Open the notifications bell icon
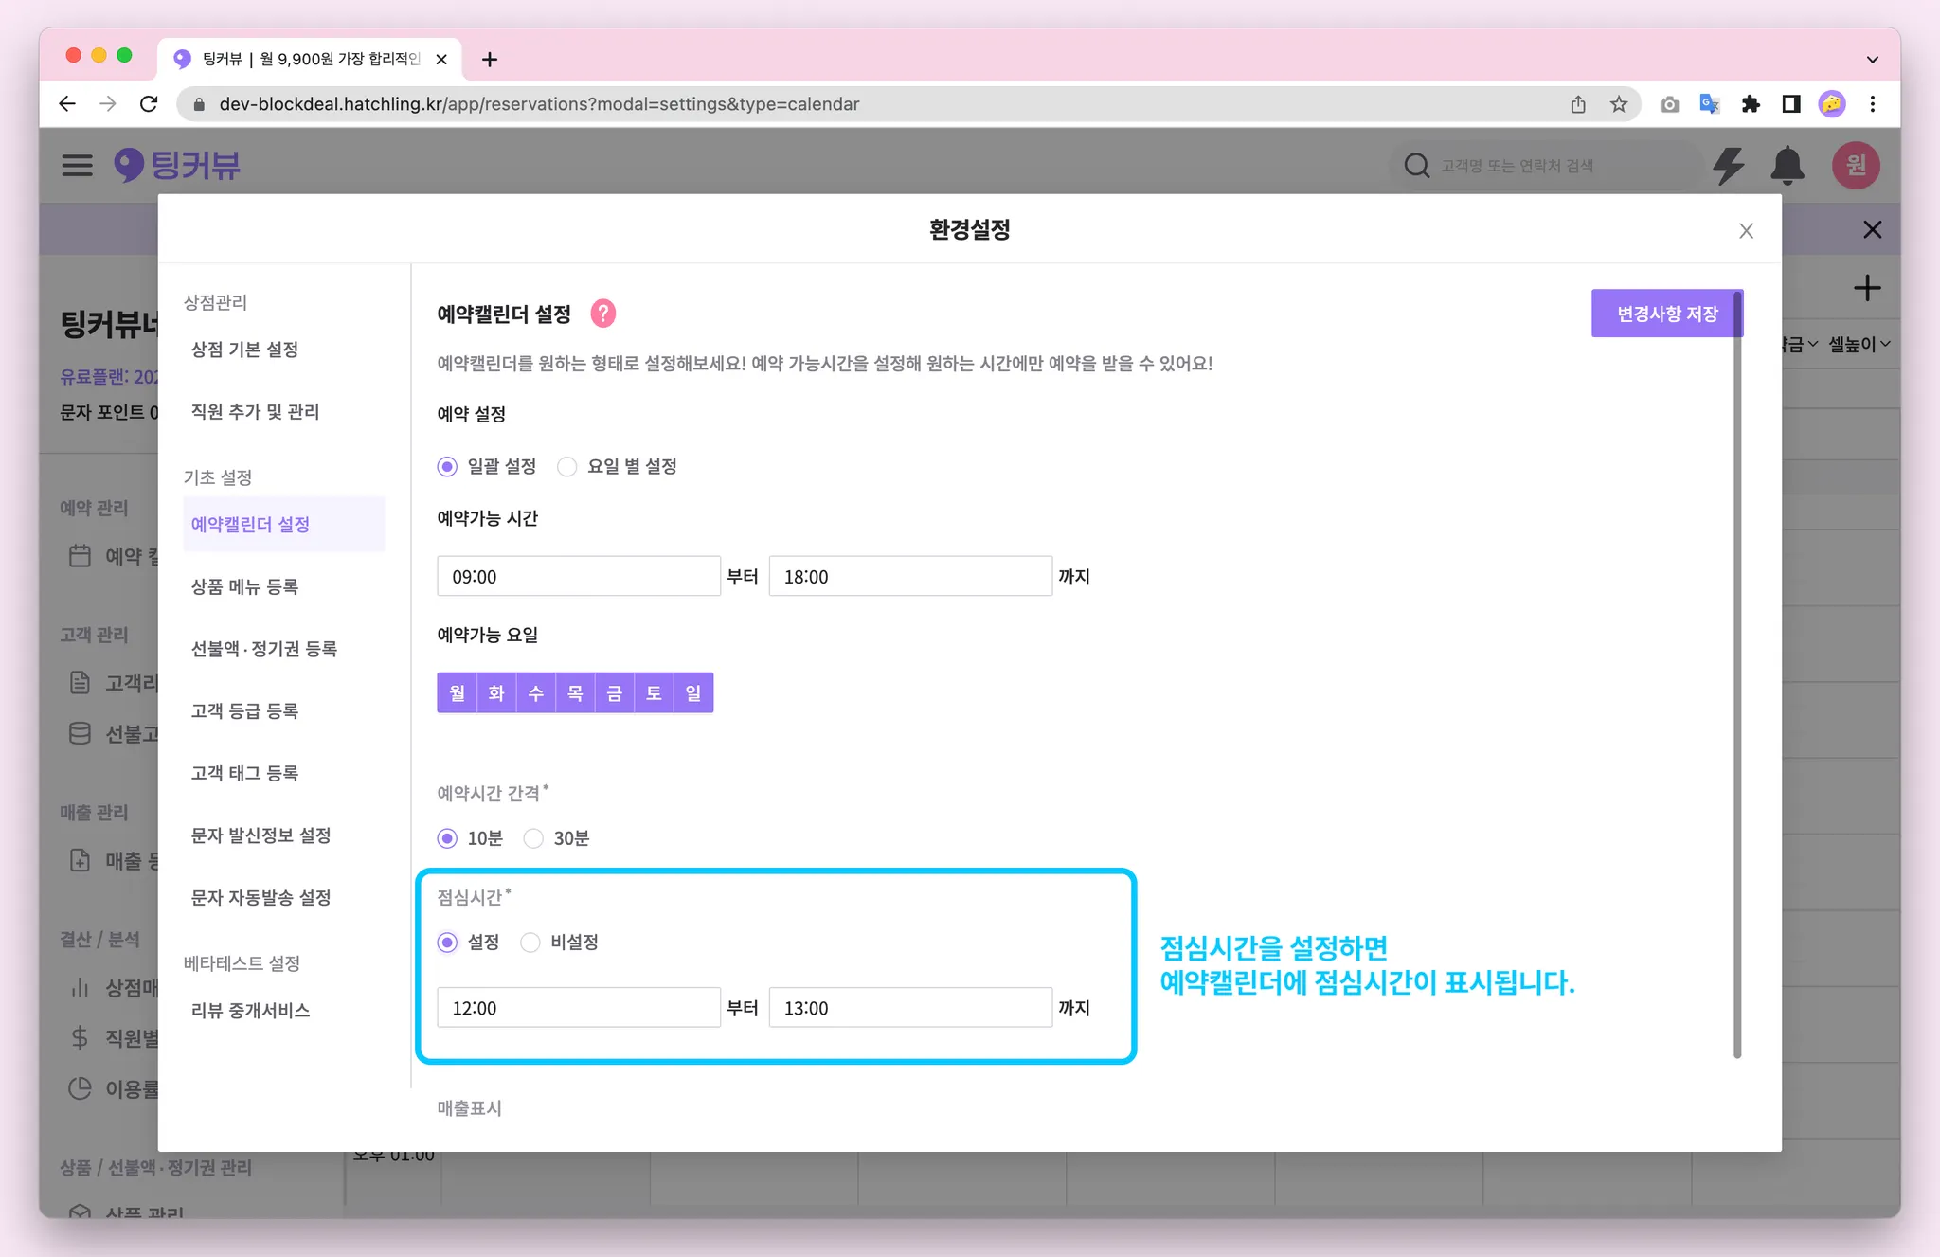This screenshot has width=1940, height=1257. point(1787,166)
